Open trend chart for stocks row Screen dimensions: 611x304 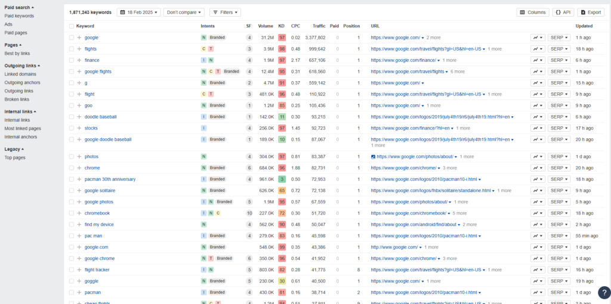pos(538,128)
